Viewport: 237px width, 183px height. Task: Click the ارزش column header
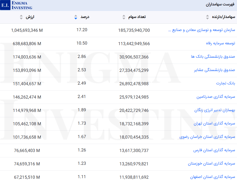(x=30, y=17)
